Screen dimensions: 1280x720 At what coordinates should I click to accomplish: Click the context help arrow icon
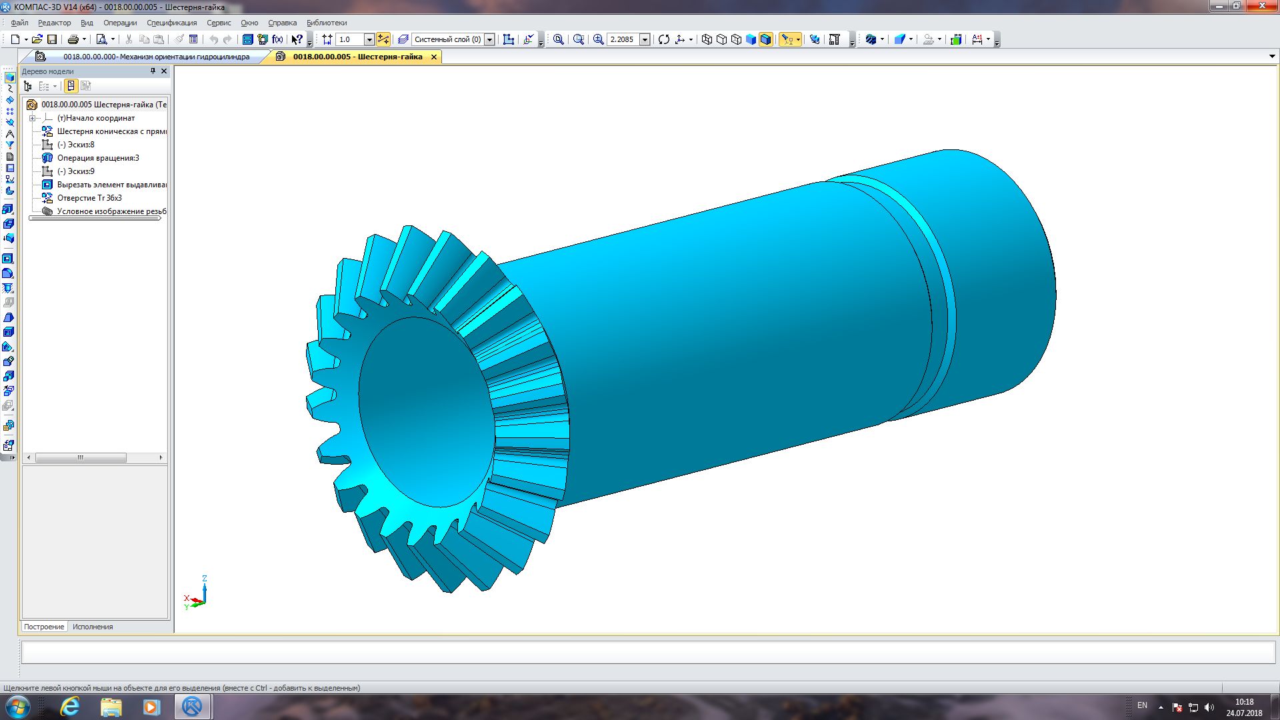297,40
